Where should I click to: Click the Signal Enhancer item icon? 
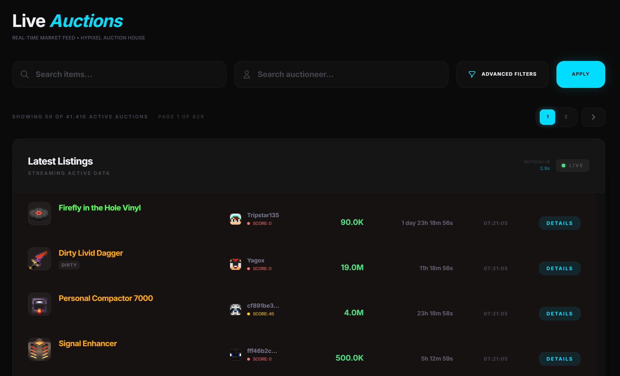pos(39,349)
